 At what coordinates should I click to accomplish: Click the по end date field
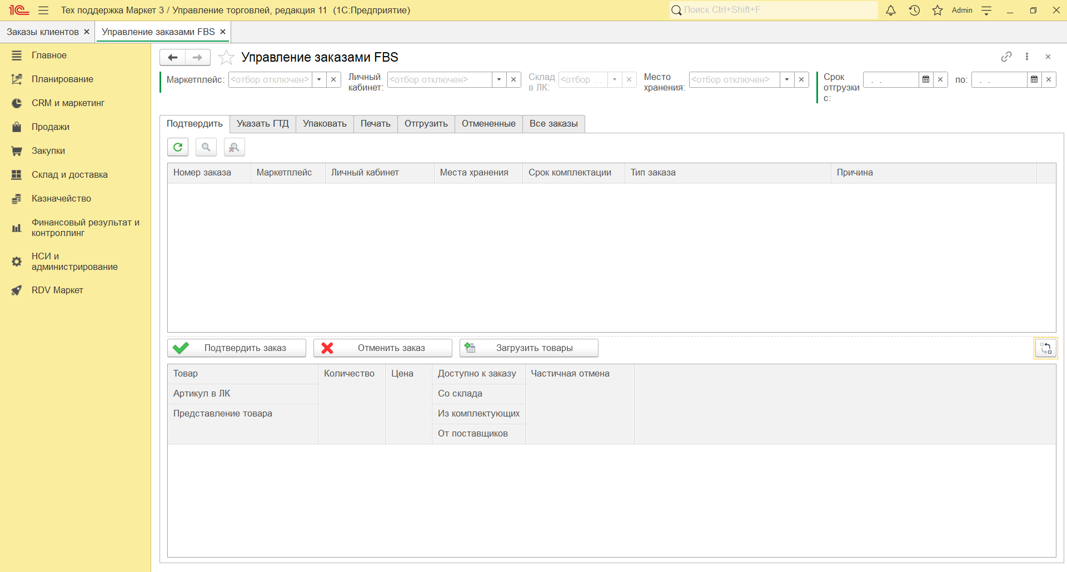(999, 79)
